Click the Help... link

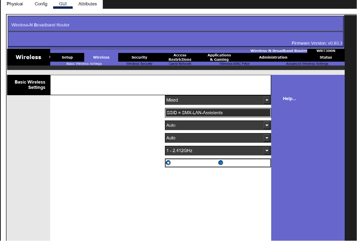(x=289, y=99)
